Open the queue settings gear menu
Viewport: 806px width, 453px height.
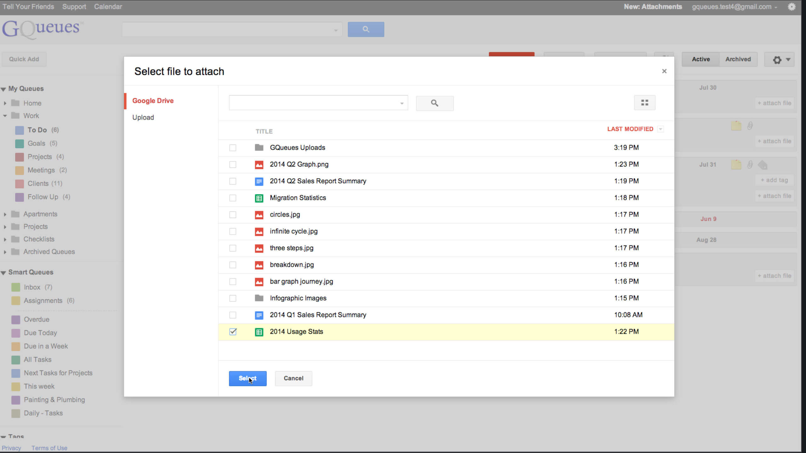click(779, 59)
